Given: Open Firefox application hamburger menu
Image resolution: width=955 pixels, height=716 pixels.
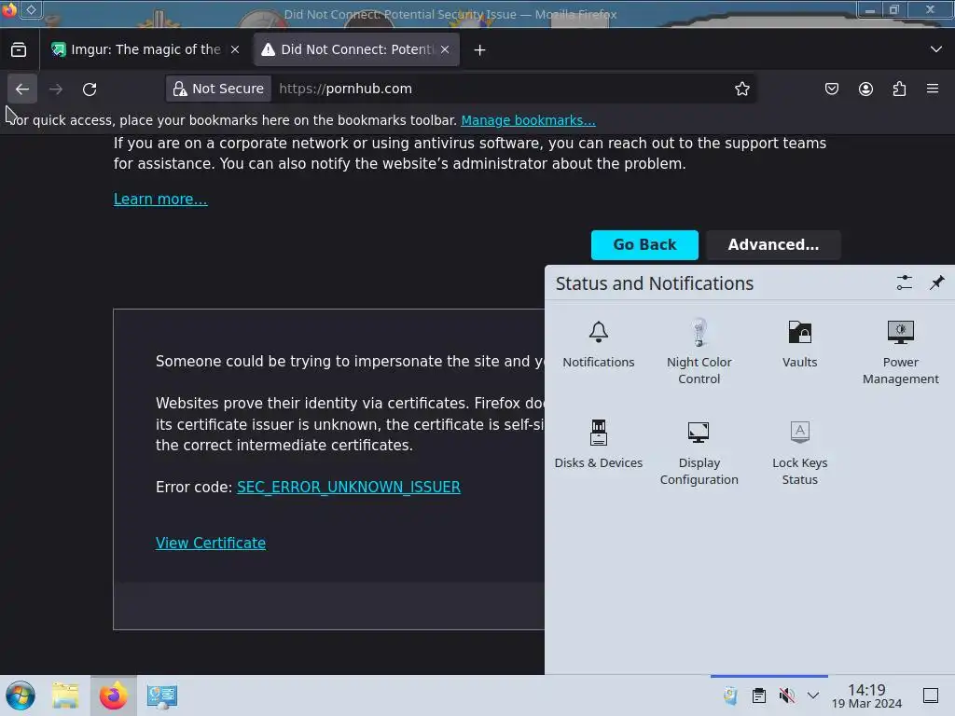Looking at the screenshot, I should point(933,89).
